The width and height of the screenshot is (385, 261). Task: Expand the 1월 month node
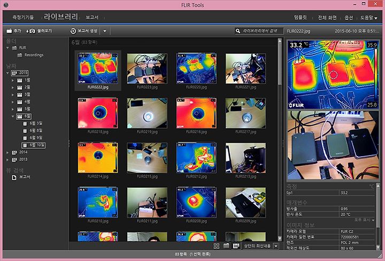[13, 80]
